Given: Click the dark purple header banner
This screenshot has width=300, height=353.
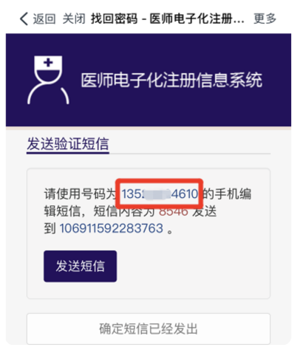Looking at the screenshot, I should pyautogui.click(x=149, y=80).
